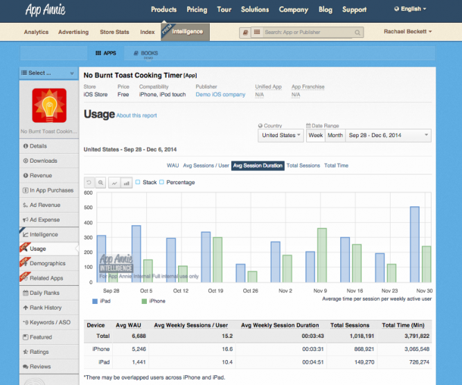Open the Demo iOS company publisher link
The width and height of the screenshot is (462, 385).
click(220, 94)
